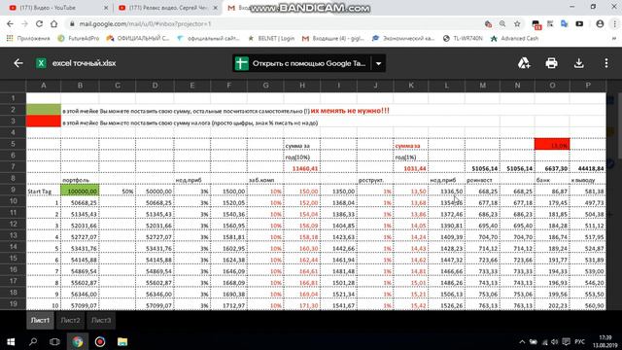
Task: Go to the browser home page
Action: pyautogui.click(x=54, y=23)
